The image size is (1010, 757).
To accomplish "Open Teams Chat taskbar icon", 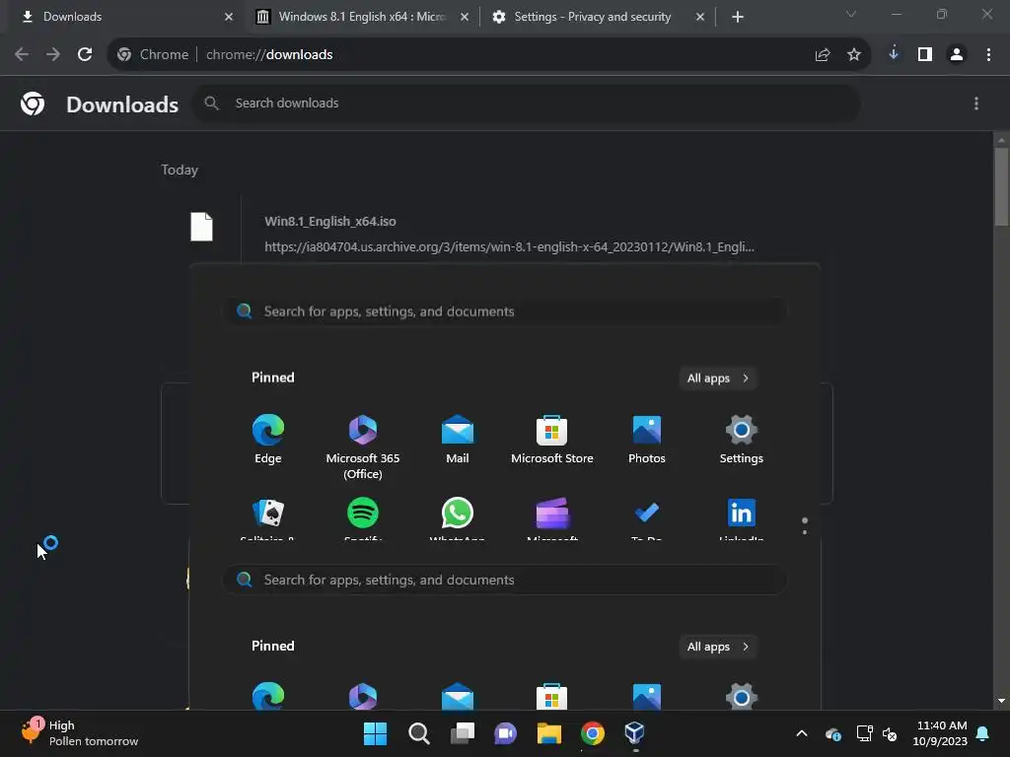I will point(506,732).
